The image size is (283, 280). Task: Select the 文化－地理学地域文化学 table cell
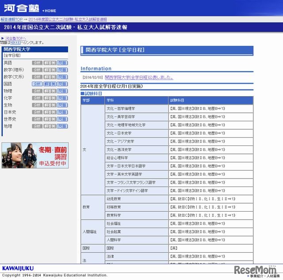point(137,125)
